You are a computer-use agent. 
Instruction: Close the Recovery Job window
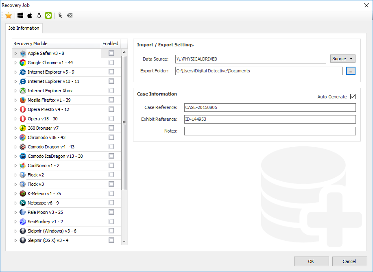click(x=366, y=5)
